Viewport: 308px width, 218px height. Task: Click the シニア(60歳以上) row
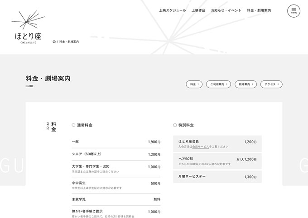(x=116, y=154)
